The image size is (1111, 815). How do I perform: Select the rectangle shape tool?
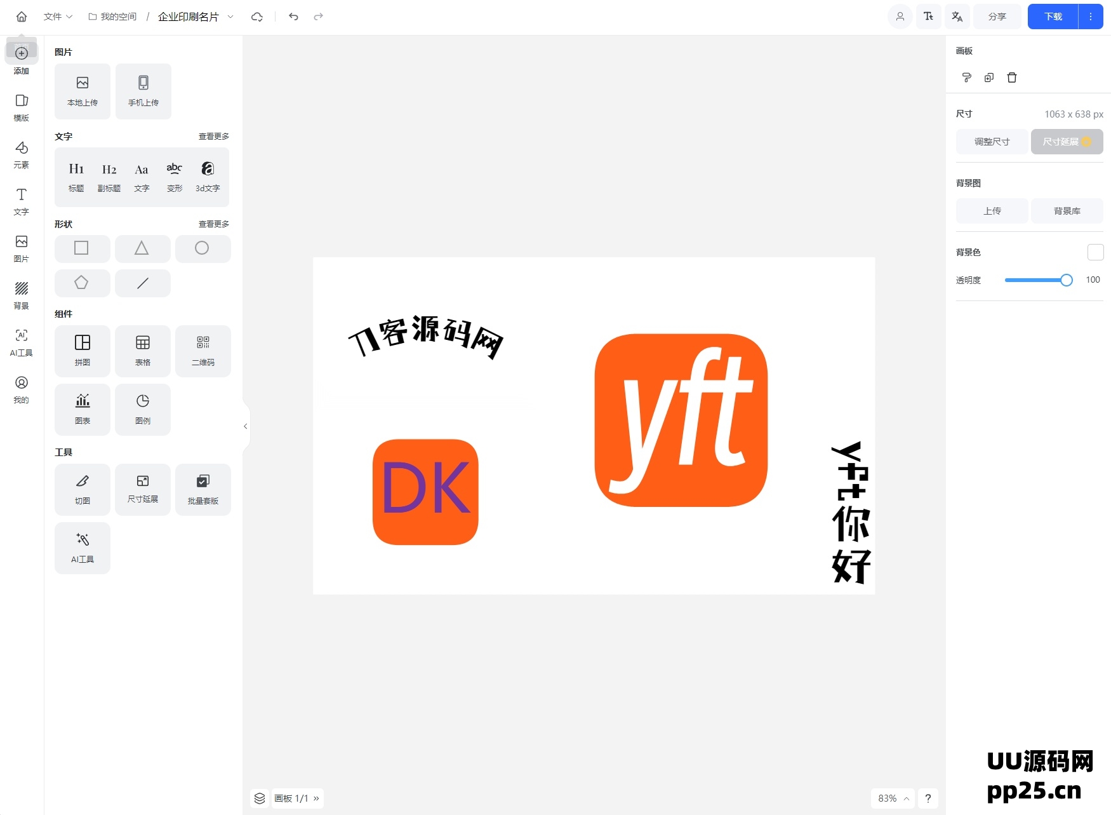(82, 248)
